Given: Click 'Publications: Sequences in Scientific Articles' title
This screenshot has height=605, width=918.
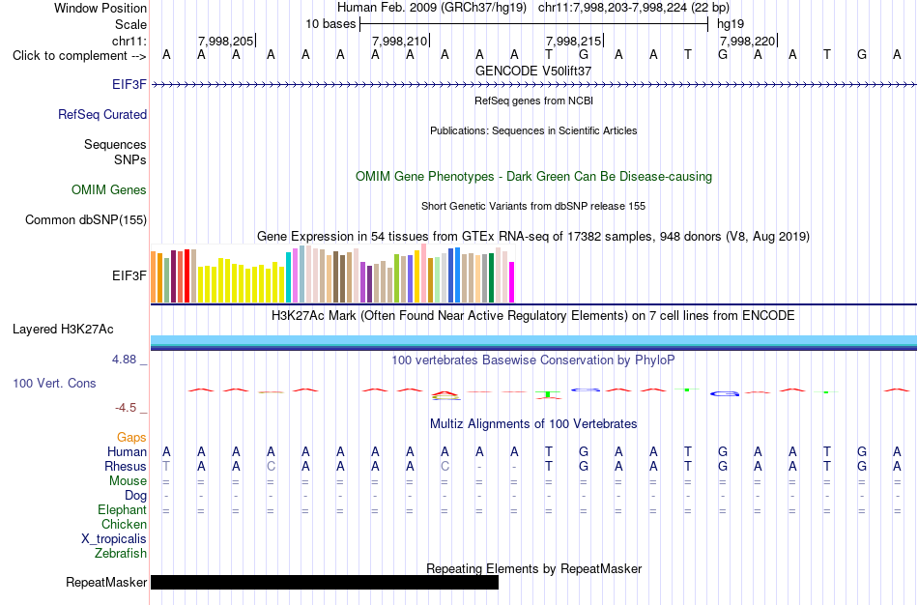Looking at the screenshot, I should pyautogui.click(x=533, y=130).
